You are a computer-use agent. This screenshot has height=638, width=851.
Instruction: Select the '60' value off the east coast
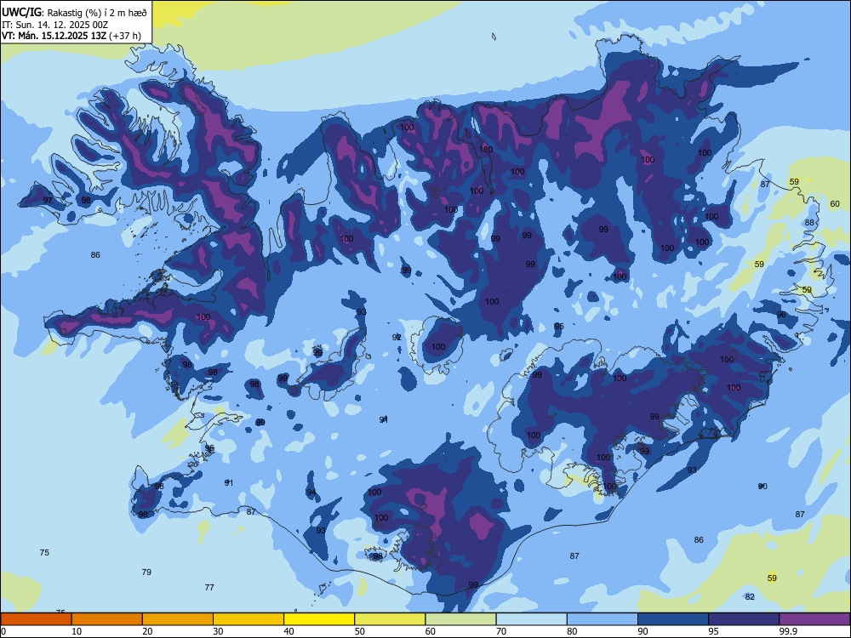tap(835, 204)
